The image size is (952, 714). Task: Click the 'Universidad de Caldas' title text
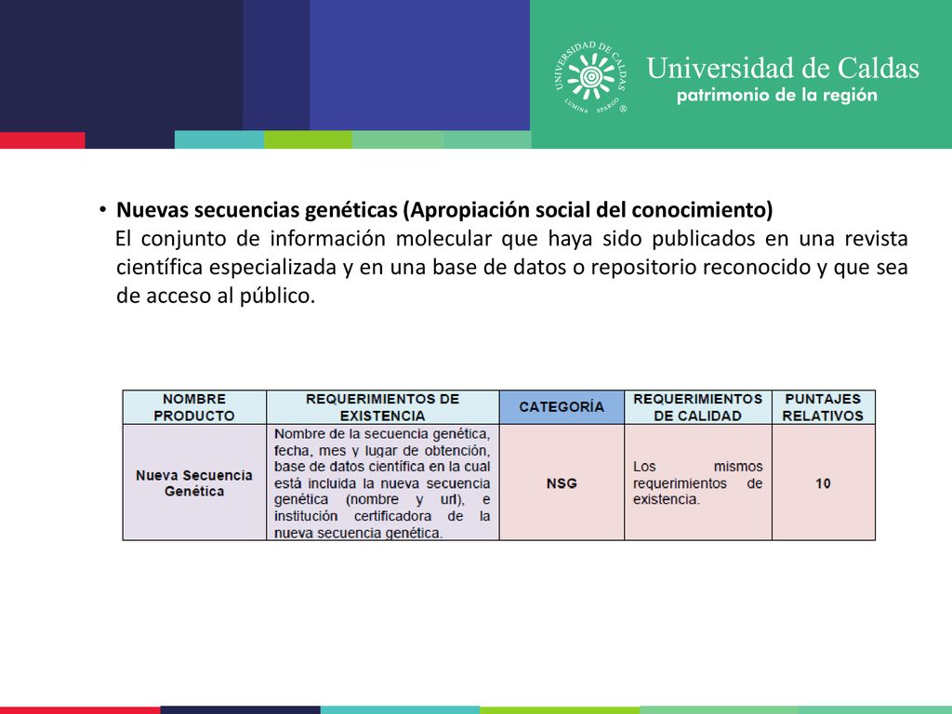(783, 68)
